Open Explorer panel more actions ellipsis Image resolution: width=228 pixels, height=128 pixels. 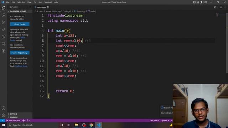tap(29, 7)
